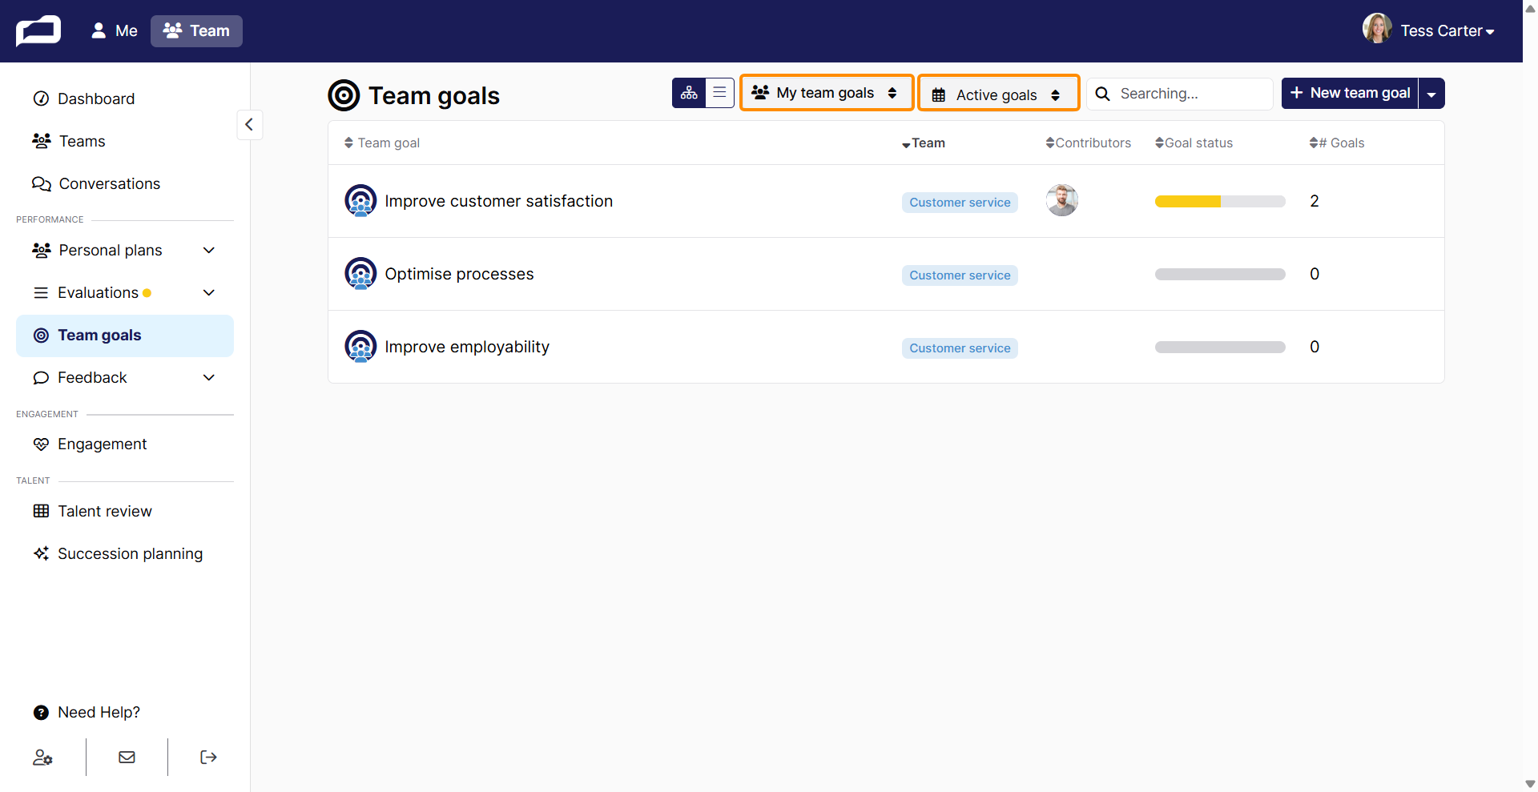
Task: Click goal icon for Improve employability
Action: [360, 347]
